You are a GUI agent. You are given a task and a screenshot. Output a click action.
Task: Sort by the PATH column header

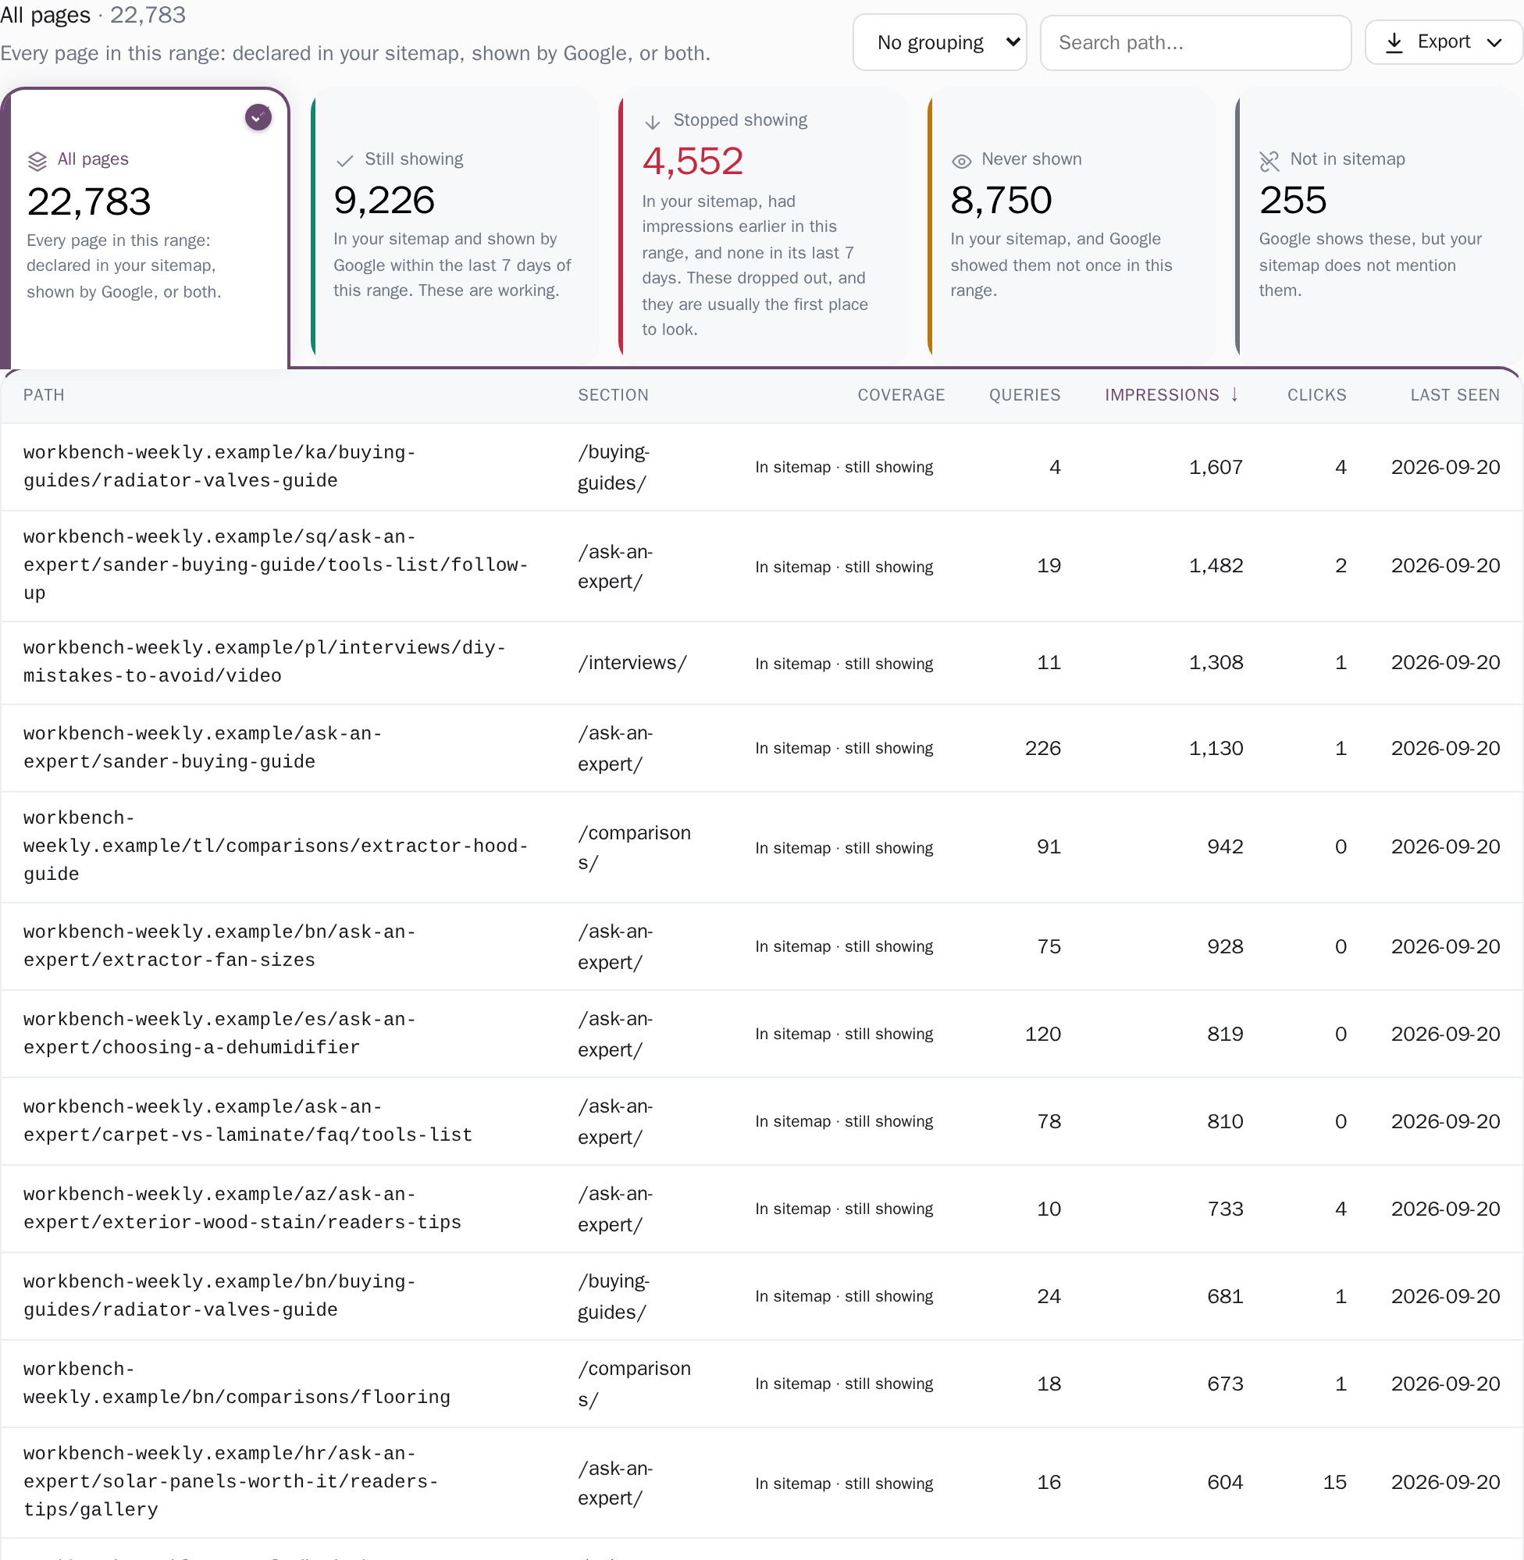point(44,394)
